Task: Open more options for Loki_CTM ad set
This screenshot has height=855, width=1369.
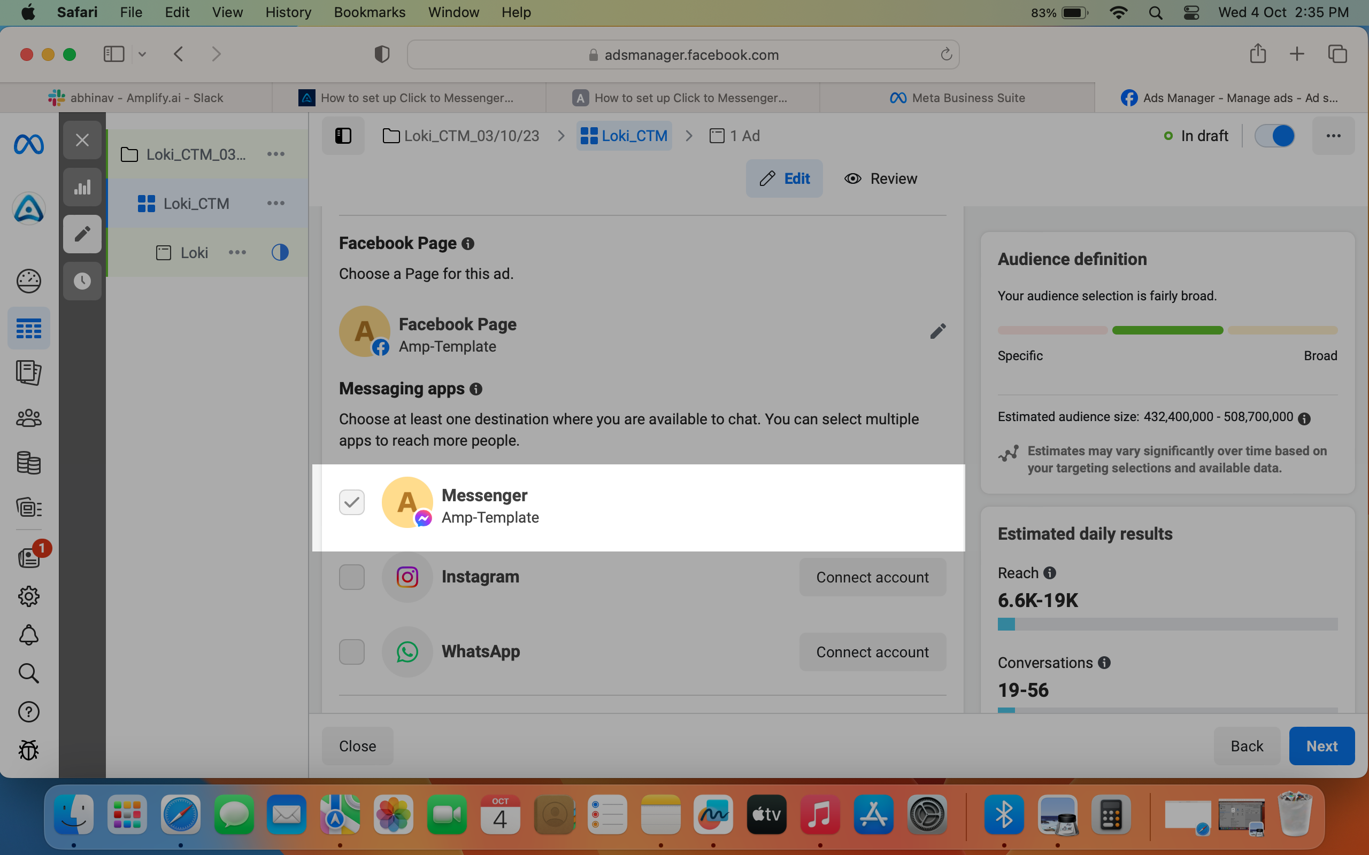Action: [x=276, y=203]
